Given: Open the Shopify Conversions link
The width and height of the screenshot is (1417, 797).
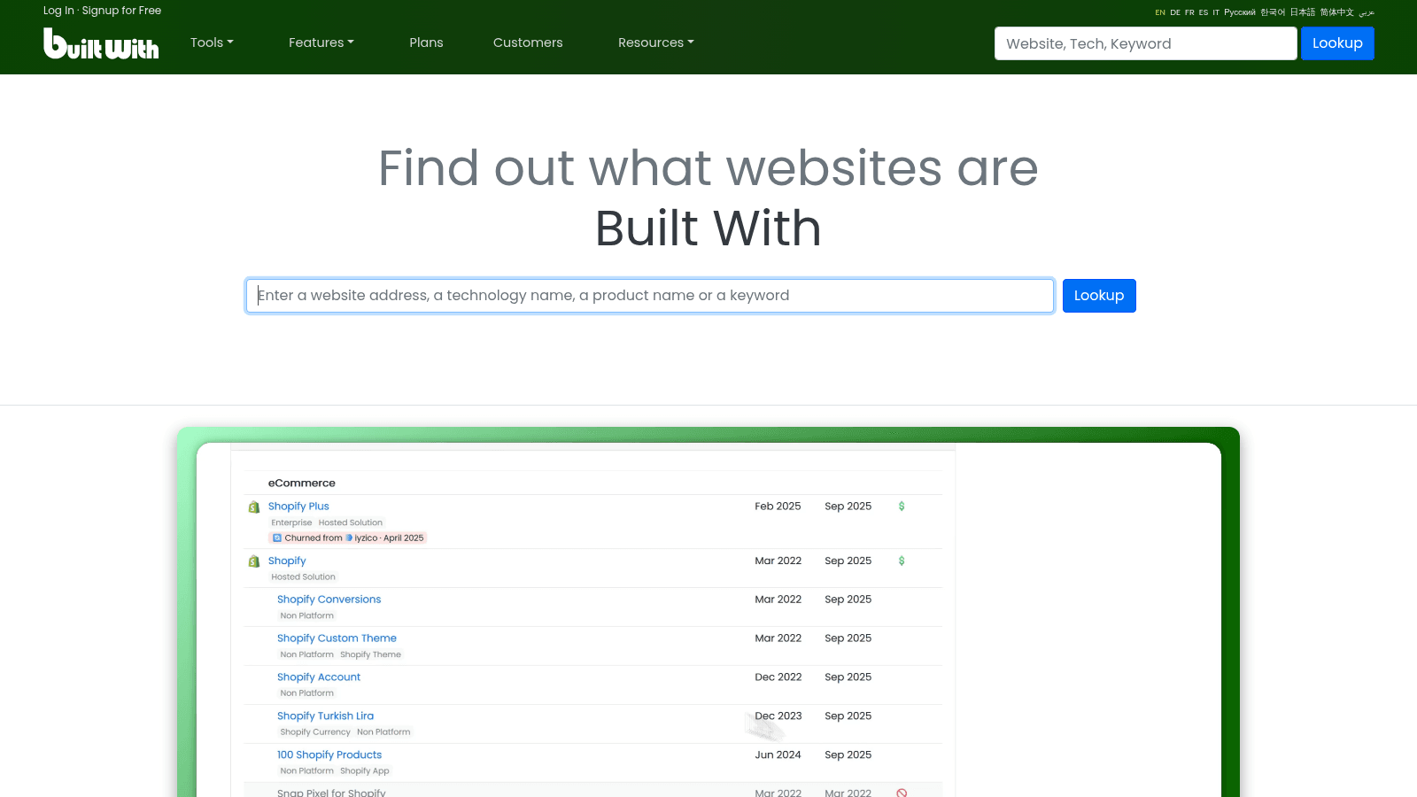Looking at the screenshot, I should coord(329,600).
